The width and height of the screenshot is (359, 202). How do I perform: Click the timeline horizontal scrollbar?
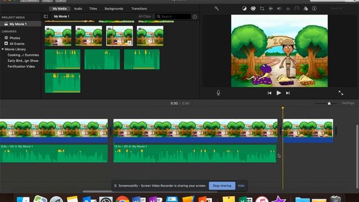[150, 191]
